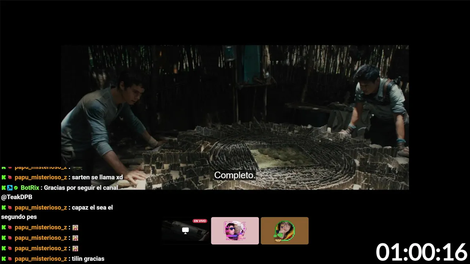Click the message 'tilin gracias'
470x264 pixels.
click(x=88, y=259)
